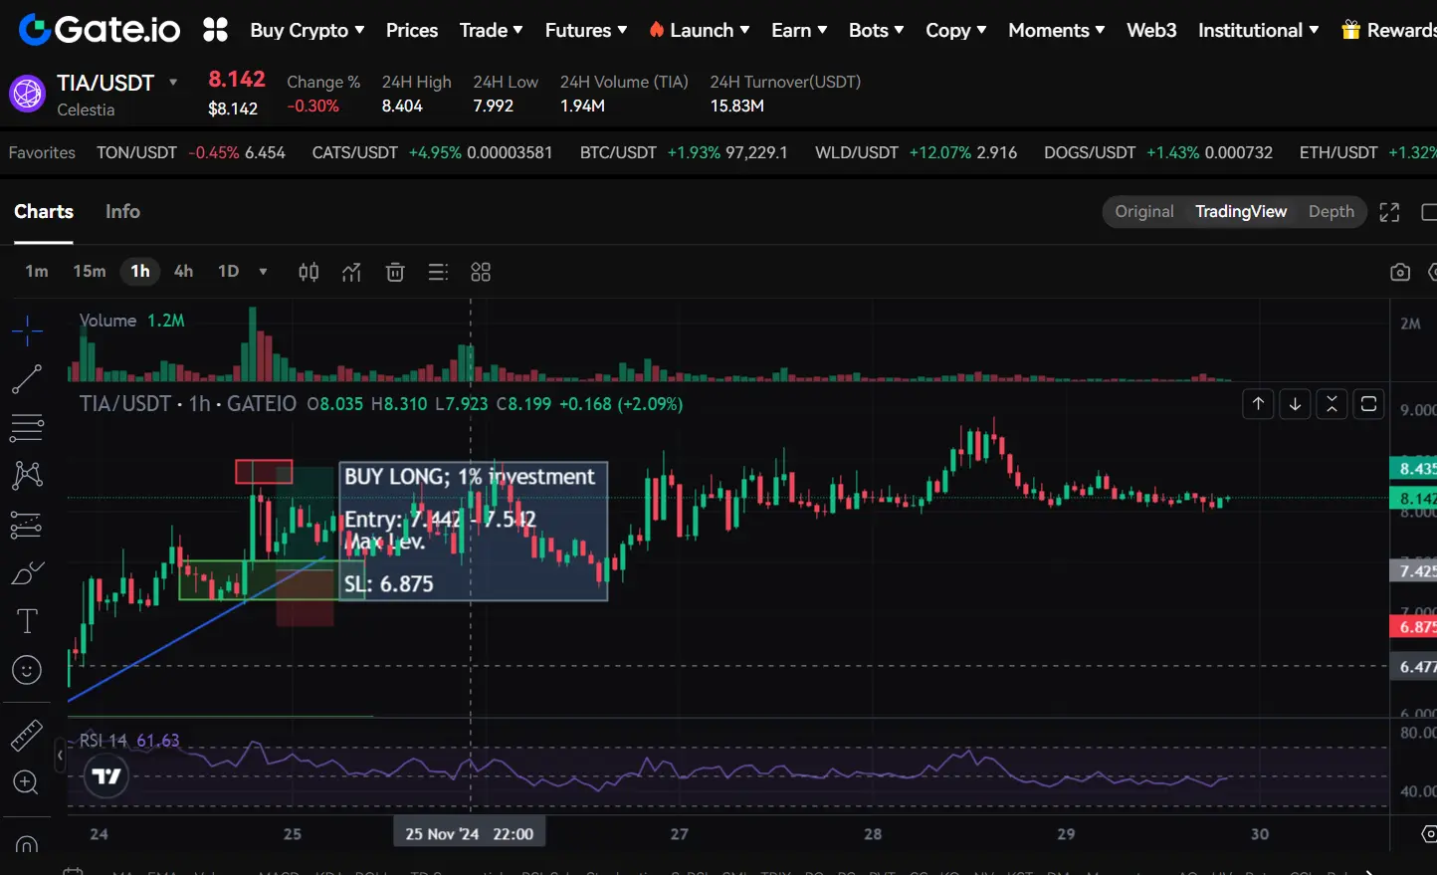Select the ruler measure tool
The height and width of the screenshot is (875, 1437).
(x=27, y=735)
